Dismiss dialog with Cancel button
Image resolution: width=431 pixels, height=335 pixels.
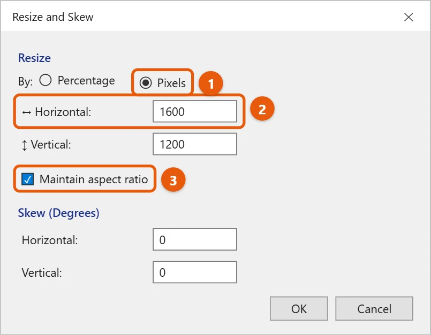coord(374,309)
